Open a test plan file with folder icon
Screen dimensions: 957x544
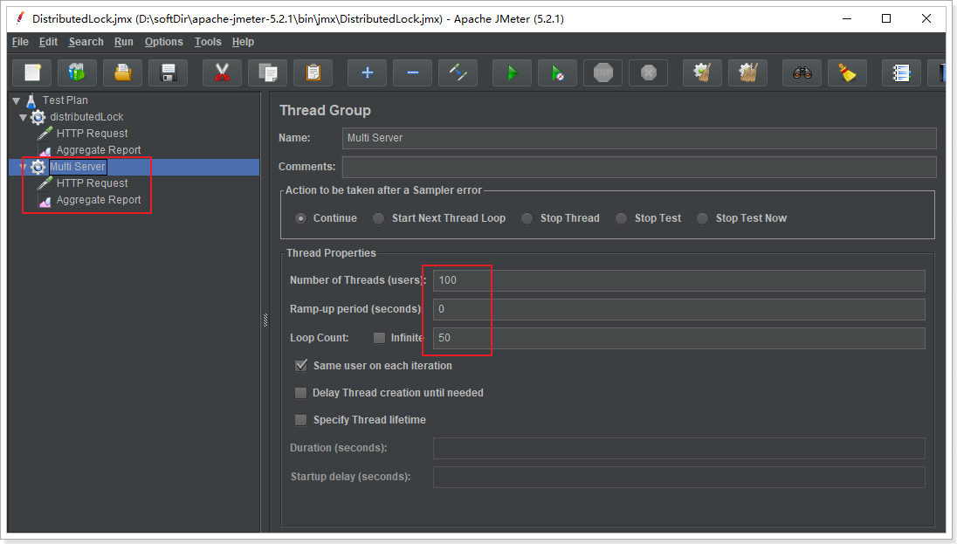coord(122,72)
